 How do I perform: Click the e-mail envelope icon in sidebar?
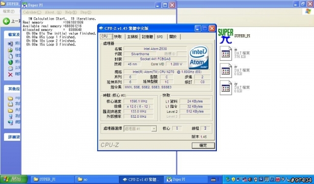click(10, 68)
